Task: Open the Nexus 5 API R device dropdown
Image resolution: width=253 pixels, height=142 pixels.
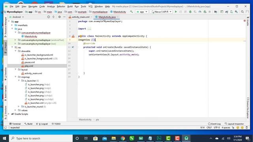Action: [x=161, y=12]
